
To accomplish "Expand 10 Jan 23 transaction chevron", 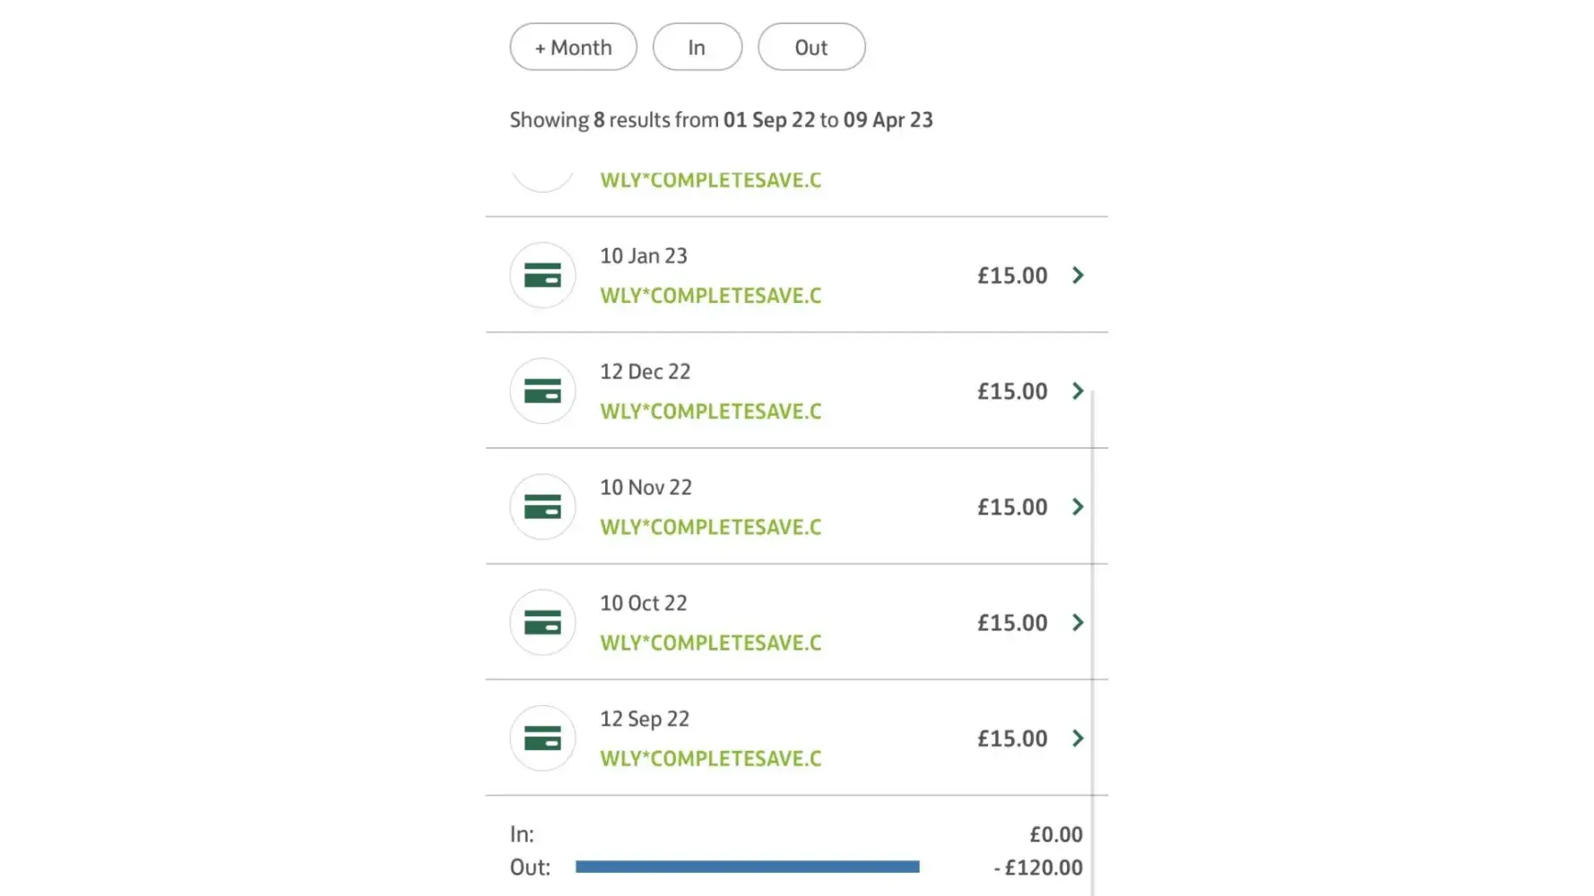I will coord(1078,275).
